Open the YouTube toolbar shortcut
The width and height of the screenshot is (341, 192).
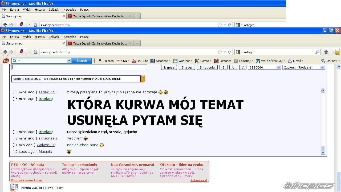point(140,61)
